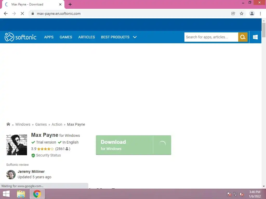This screenshot has height=199, width=266.
Task: Click the Security Status shield icon
Action: pos(33,155)
